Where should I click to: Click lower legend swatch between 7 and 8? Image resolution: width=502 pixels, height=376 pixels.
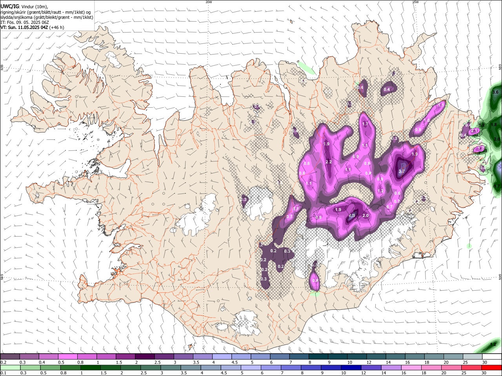(x=291, y=367)
